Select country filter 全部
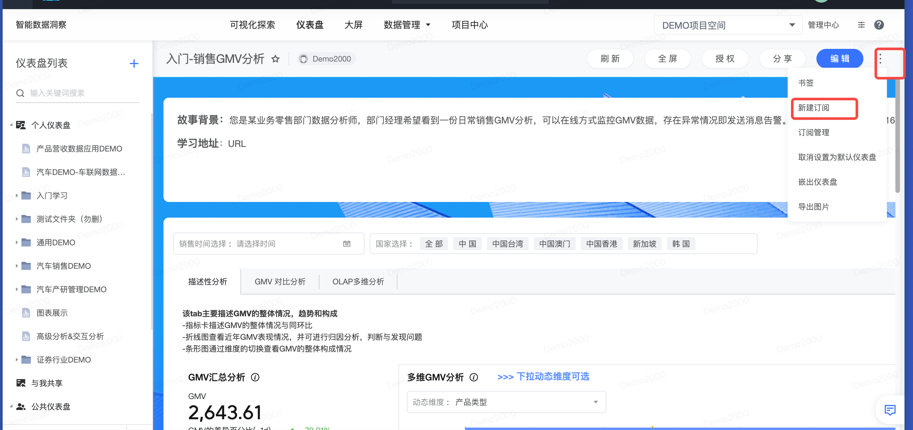913x430 pixels. point(434,243)
